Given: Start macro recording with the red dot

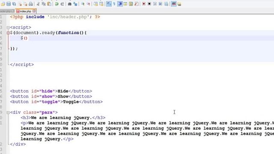Looking at the screenshot, I should click(x=144, y=4).
